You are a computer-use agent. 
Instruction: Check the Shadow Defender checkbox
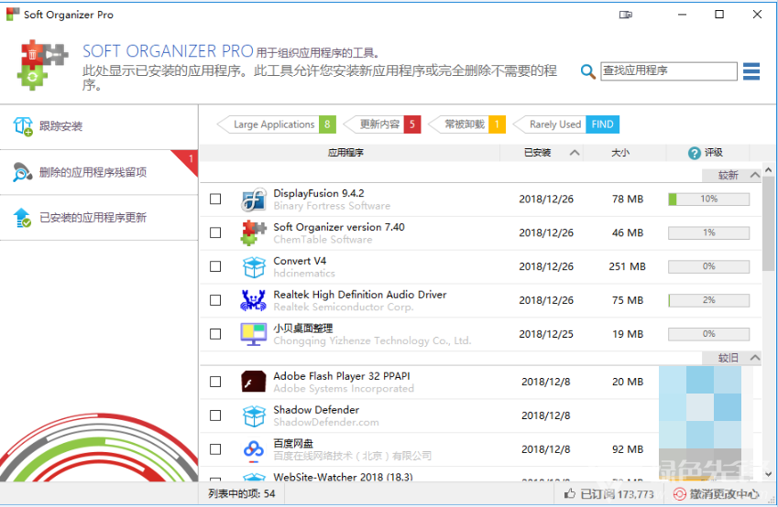215,415
